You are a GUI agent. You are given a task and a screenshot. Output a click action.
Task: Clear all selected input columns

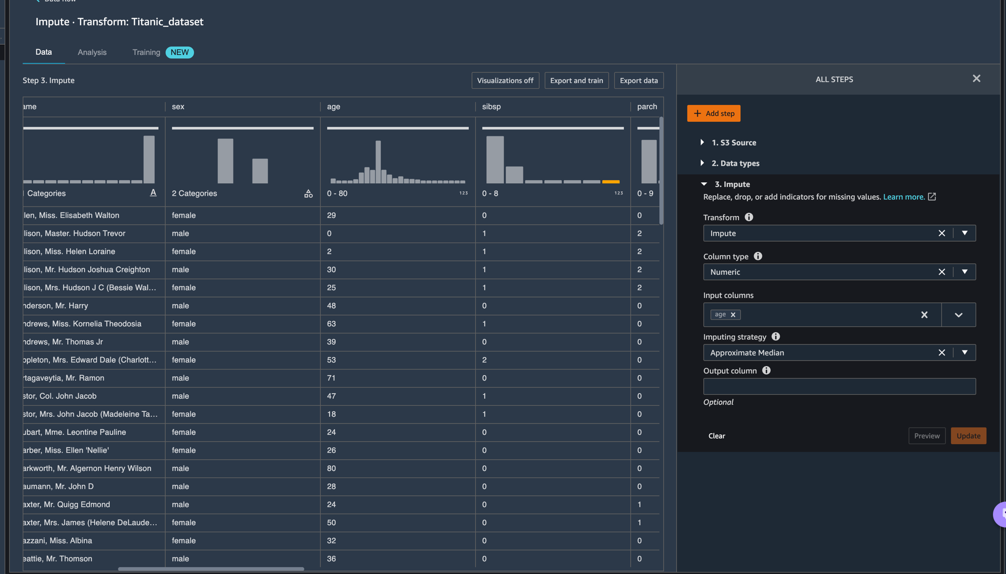pos(924,315)
